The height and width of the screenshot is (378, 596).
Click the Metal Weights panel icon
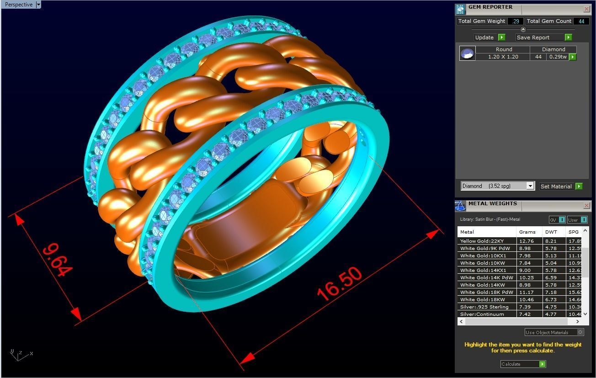click(x=460, y=206)
